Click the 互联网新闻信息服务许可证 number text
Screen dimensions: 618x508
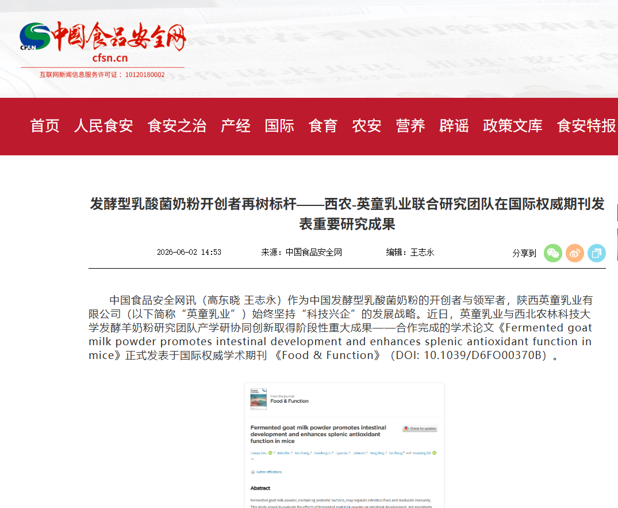pos(102,75)
